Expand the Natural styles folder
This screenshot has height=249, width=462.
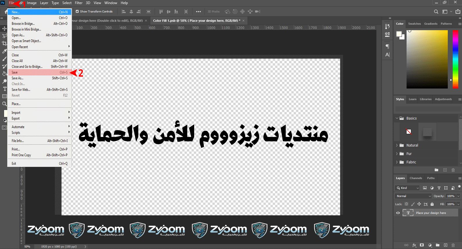(x=397, y=145)
